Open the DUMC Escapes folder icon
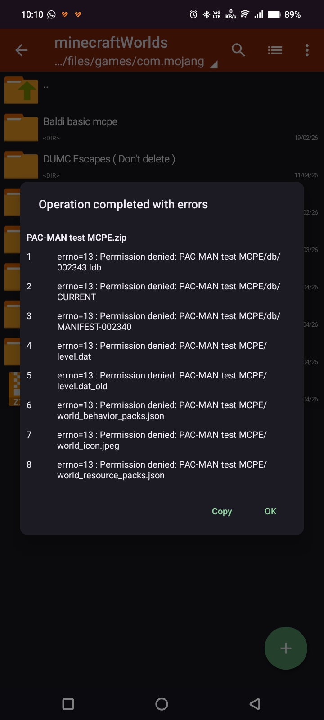Image resolution: width=324 pixels, height=720 pixels. click(22, 165)
